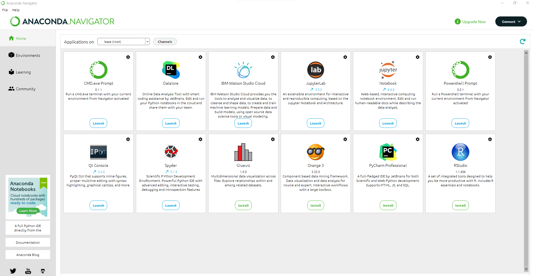Refresh the applications list
This screenshot has width=534, height=276.
point(523,41)
